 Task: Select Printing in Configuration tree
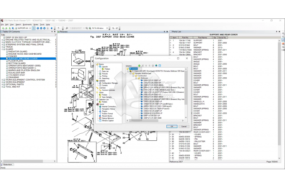[x=105, y=76]
